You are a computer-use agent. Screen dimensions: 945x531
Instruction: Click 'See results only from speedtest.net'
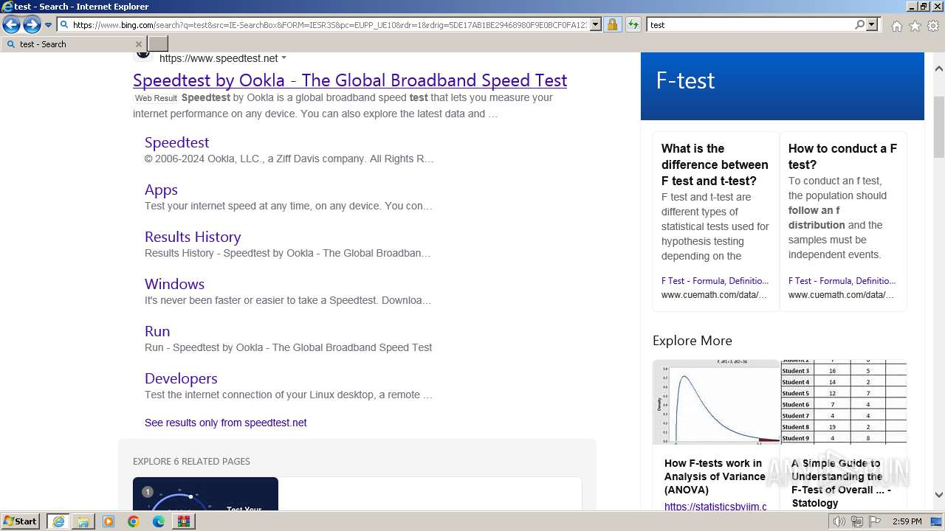pyautogui.click(x=225, y=423)
